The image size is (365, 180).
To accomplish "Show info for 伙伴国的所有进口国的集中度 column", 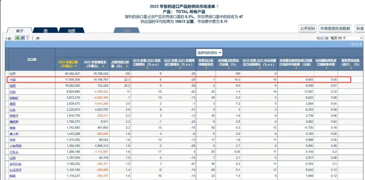I will (x=326, y=68).
